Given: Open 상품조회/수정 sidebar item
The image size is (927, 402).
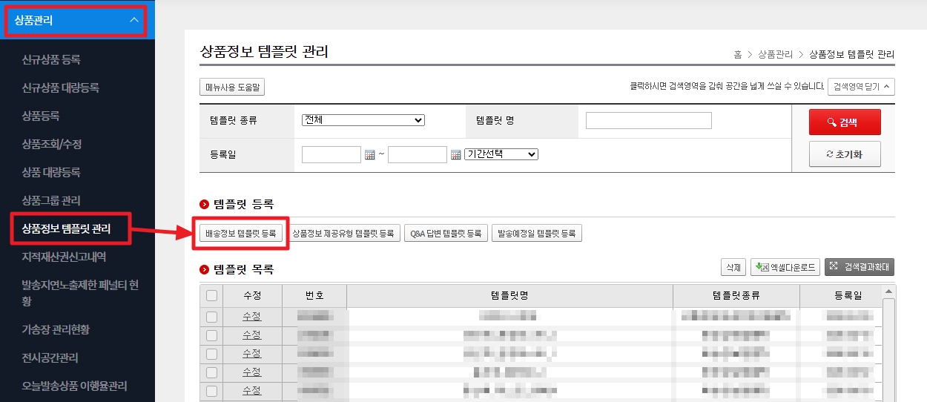Looking at the screenshot, I should click(51, 144).
